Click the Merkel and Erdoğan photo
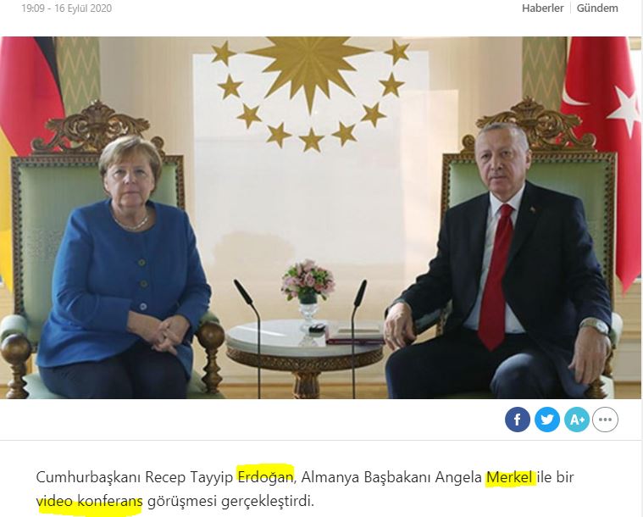Screen dimensions: 643x517 click(321, 218)
